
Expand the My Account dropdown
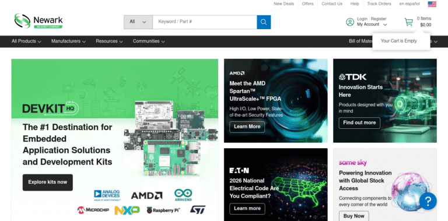tap(372, 24)
